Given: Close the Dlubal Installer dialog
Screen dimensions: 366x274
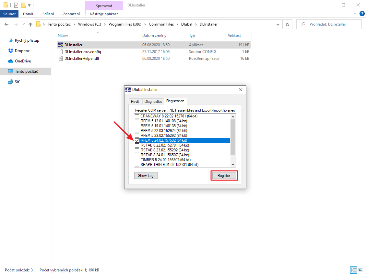Looking at the screenshot, I should tap(241, 90).
